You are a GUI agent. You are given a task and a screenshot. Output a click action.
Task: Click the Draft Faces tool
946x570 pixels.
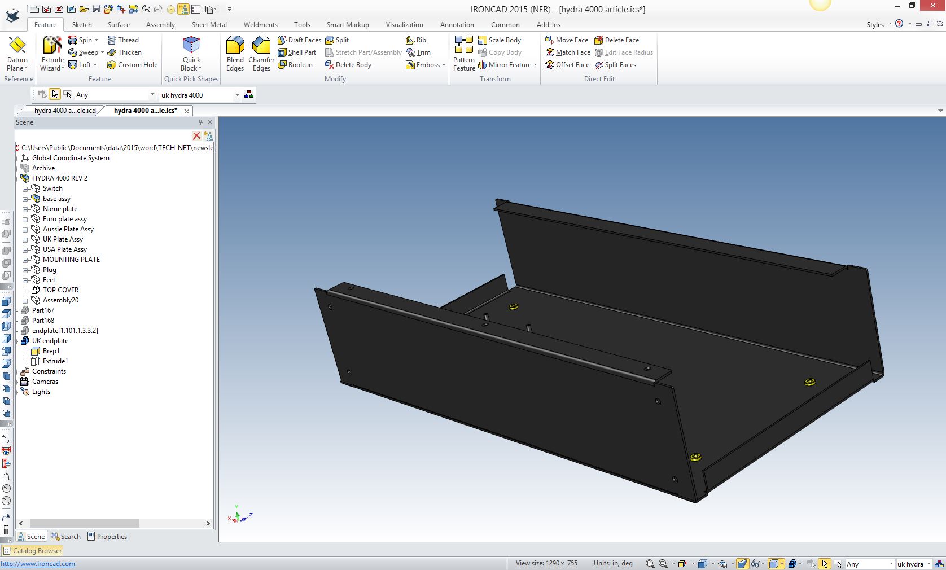[x=299, y=40]
